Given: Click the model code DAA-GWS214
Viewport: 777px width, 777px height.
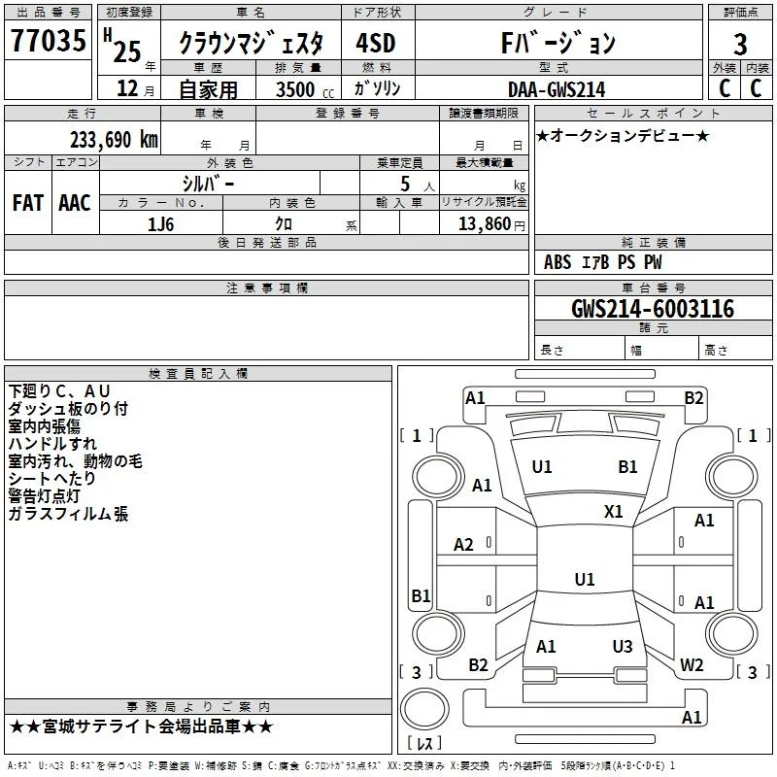Looking at the screenshot, I should point(557,89).
